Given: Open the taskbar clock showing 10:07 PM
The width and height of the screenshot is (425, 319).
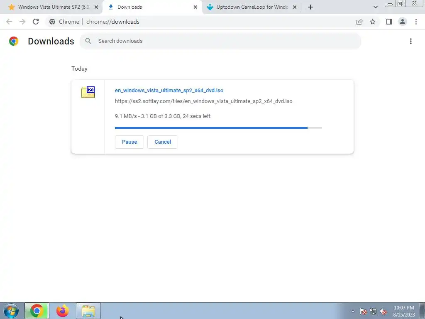Looking at the screenshot, I should (x=404, y=311).
